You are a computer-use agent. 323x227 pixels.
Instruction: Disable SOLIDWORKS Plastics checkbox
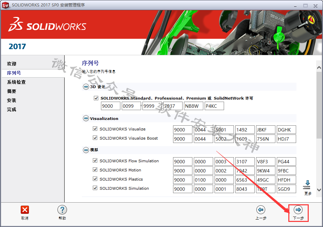pyautogui.click(x=95, y=179)
